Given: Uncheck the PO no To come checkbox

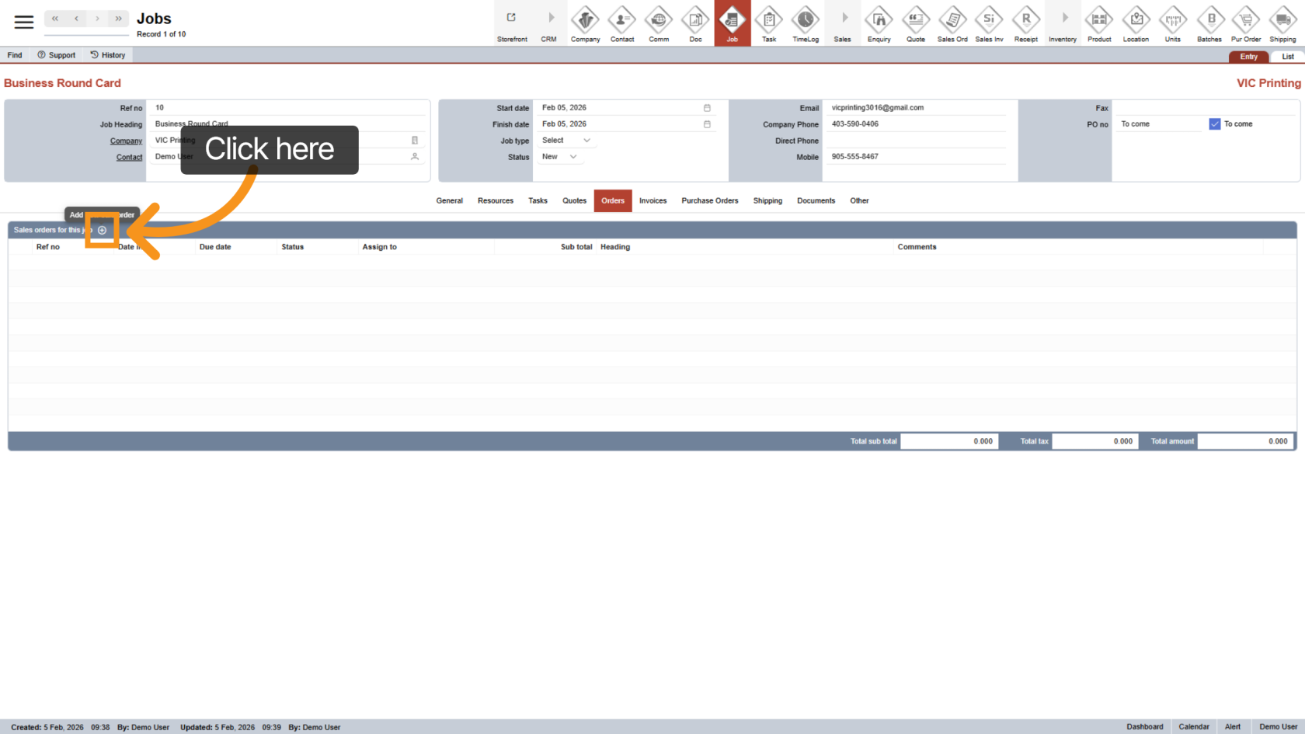Looking at the screenshot, I should [x=1214, y=124].
